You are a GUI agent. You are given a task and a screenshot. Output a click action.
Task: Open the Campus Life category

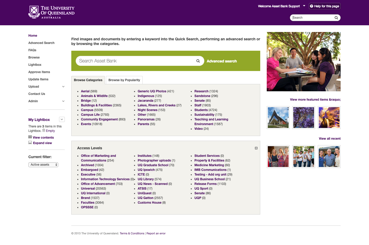(x=90, y=115)
